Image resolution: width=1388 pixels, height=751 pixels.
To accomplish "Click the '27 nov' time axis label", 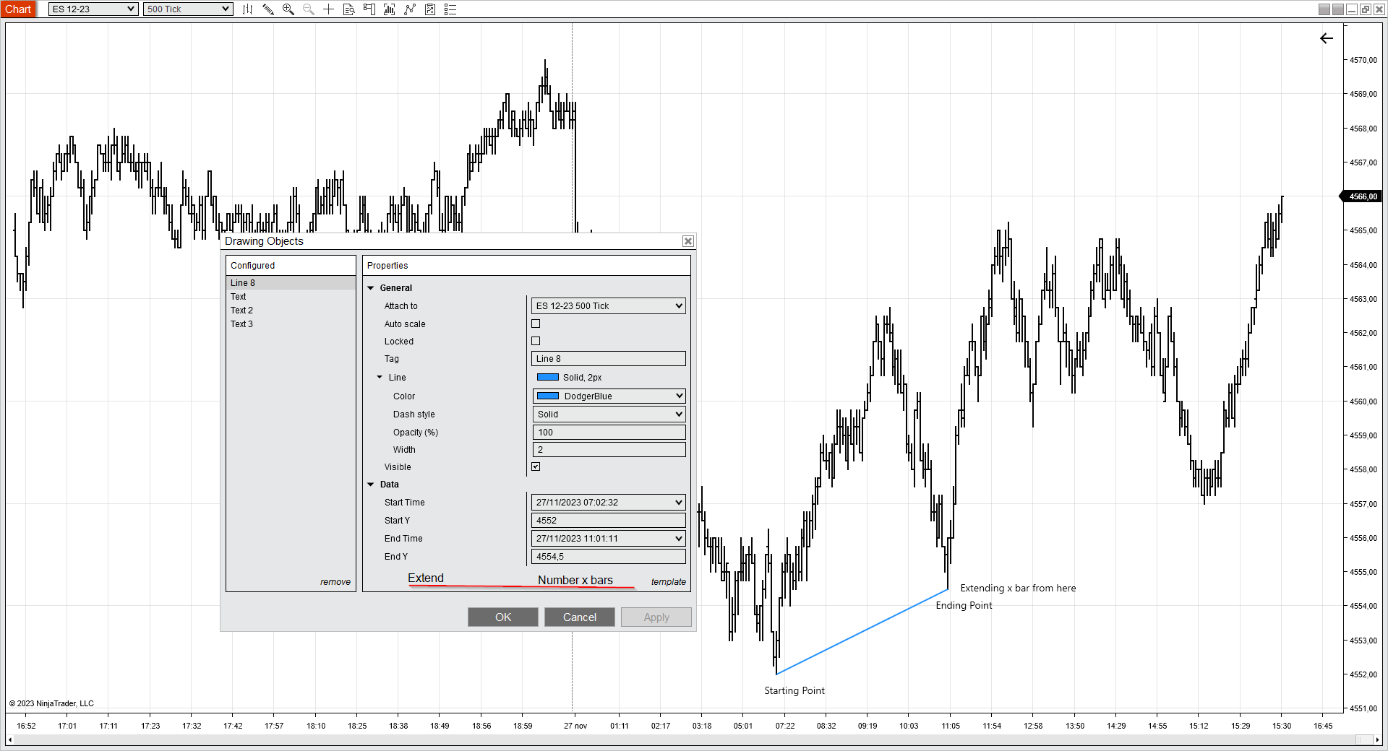I will [575, 726].
